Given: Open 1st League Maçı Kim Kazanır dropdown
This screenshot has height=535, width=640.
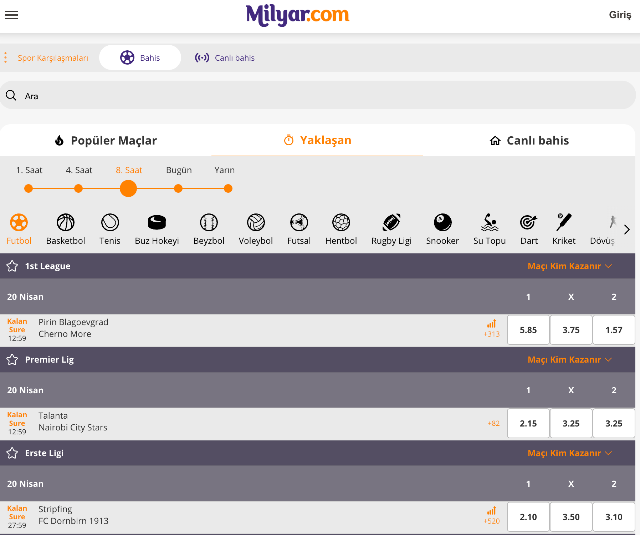Looking at the screenshot, I should 570,266.
